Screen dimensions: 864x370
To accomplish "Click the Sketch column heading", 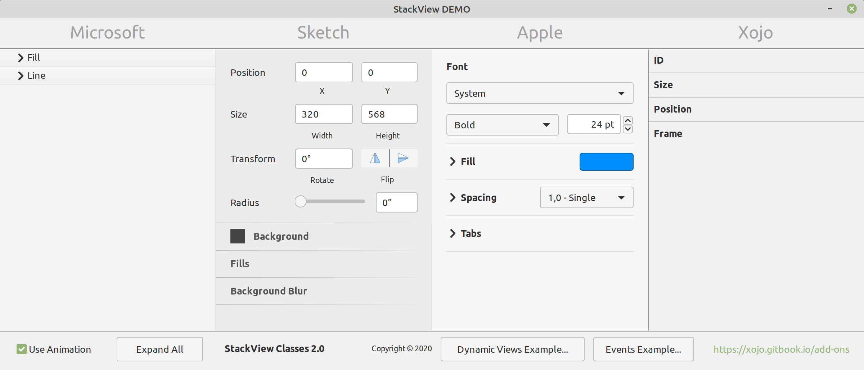I will [x=323, y=32].
